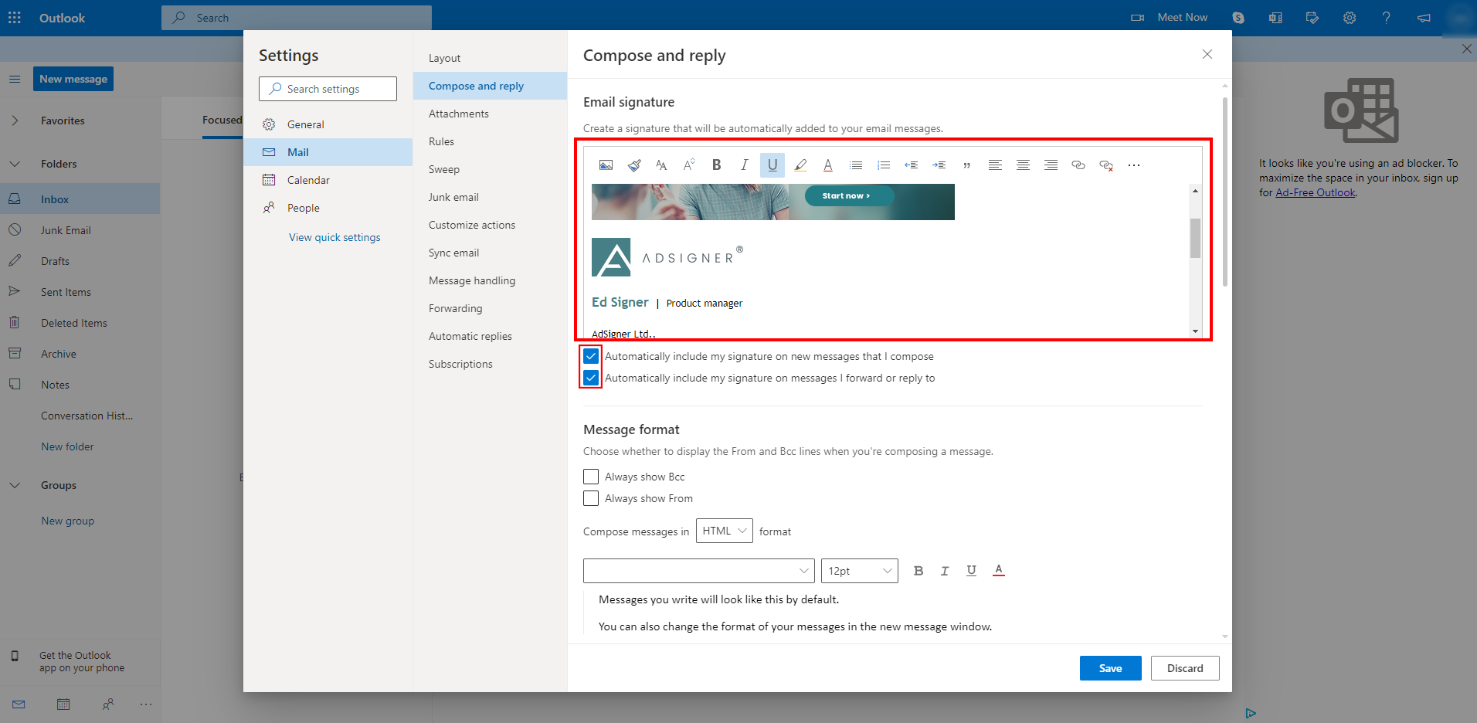This screenshot has height=723, width=1477.
Task: Open font size tool in signature toolbar
Action: [661, 165]
